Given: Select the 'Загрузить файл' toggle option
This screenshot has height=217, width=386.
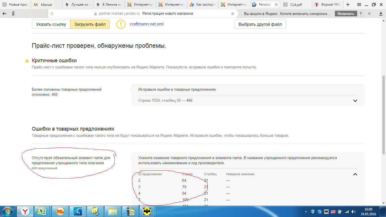Looking at the screenshot, I should [x=90, y=24].
